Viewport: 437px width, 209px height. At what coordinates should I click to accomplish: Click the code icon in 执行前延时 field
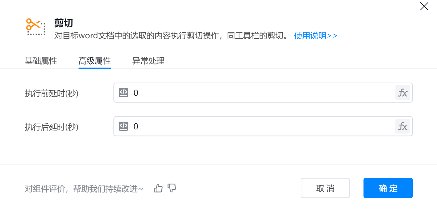click(124, 92)
